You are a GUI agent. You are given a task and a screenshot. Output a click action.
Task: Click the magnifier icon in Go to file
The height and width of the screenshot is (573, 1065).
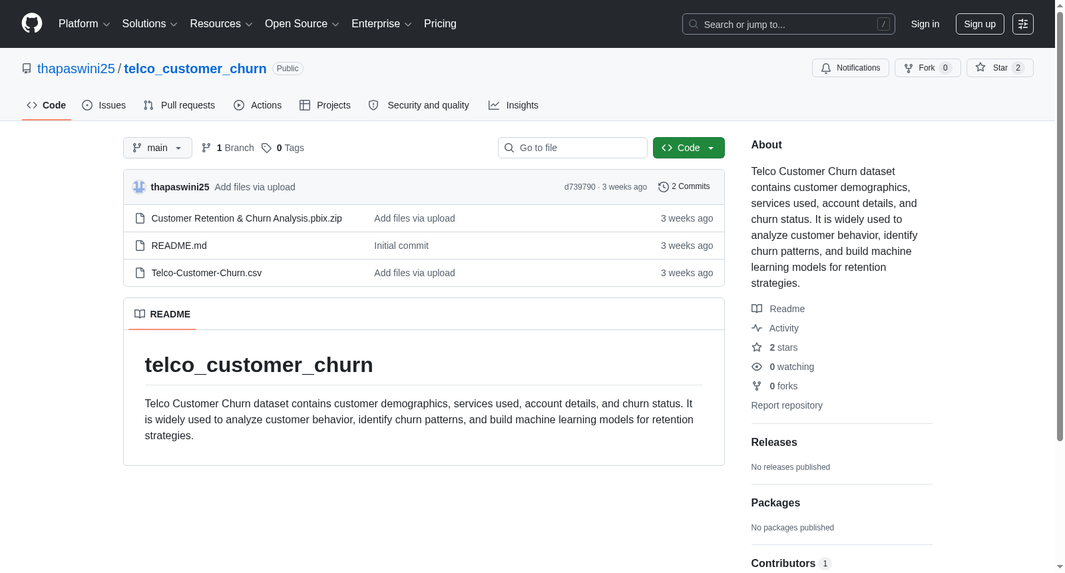tap(509, 148)
